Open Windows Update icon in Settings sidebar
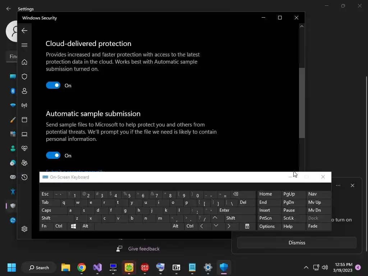This screenshot has height=276, width=368. pyautogui.click(x=13, y=220)
